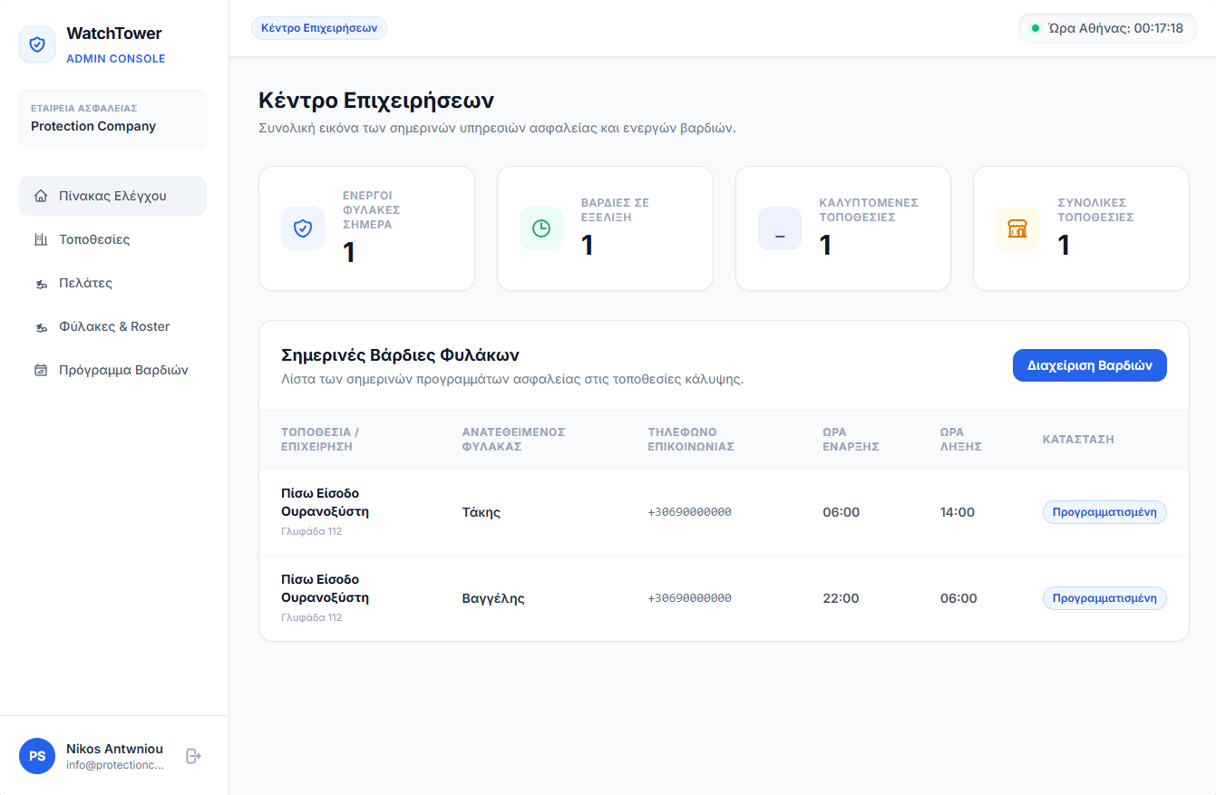Click address Γλυφάδα 112 in Τάκης row
1216x795 pixels.
click(311, 531)
